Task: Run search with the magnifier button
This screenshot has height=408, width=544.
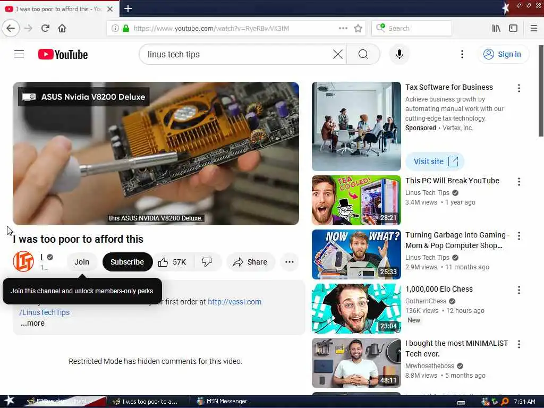Action: 363,54
